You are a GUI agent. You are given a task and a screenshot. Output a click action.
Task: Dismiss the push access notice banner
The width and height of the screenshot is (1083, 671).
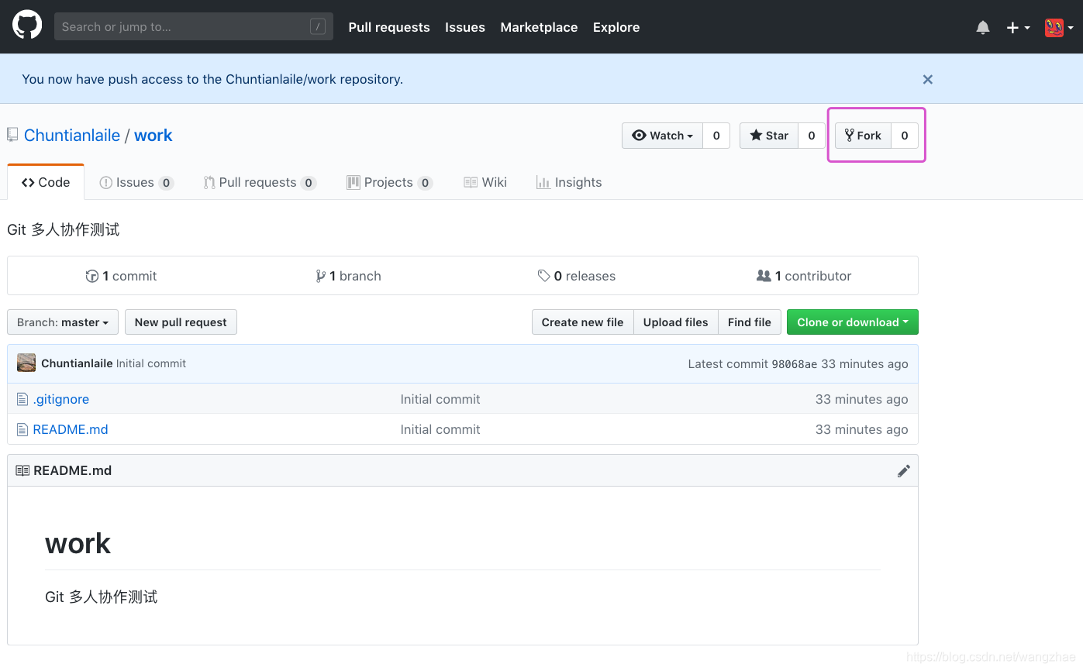(928, 79)
